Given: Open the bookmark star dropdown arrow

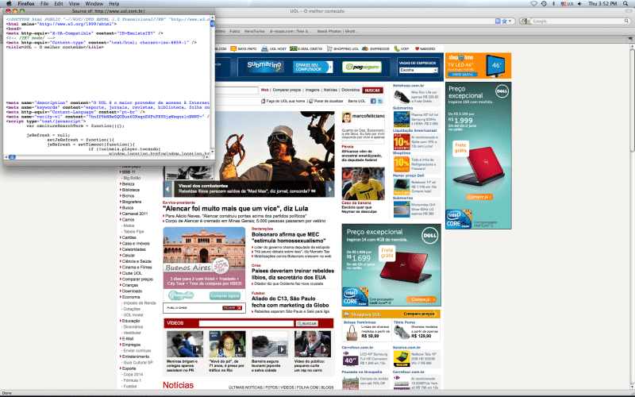Looking at the screenshot, I should (510, 21).
